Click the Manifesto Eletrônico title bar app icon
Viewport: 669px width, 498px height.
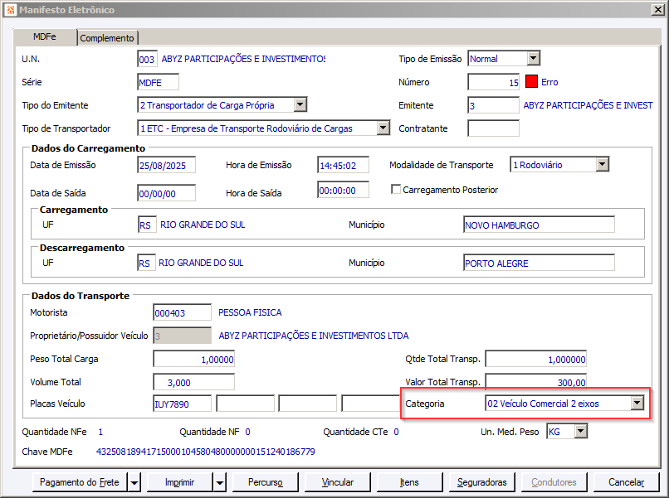9,10
